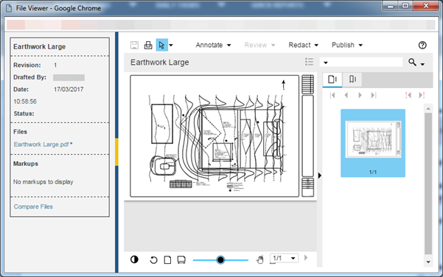Click the search magnifier icon
Screen dimensions: 443x277
click(x=413, y=62)
